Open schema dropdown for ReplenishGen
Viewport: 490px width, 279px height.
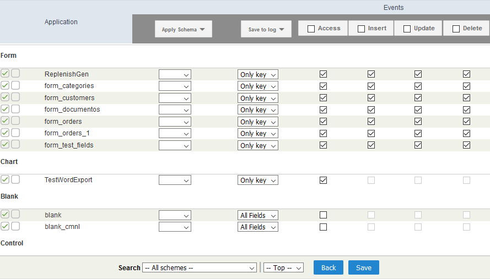(175, 75)
